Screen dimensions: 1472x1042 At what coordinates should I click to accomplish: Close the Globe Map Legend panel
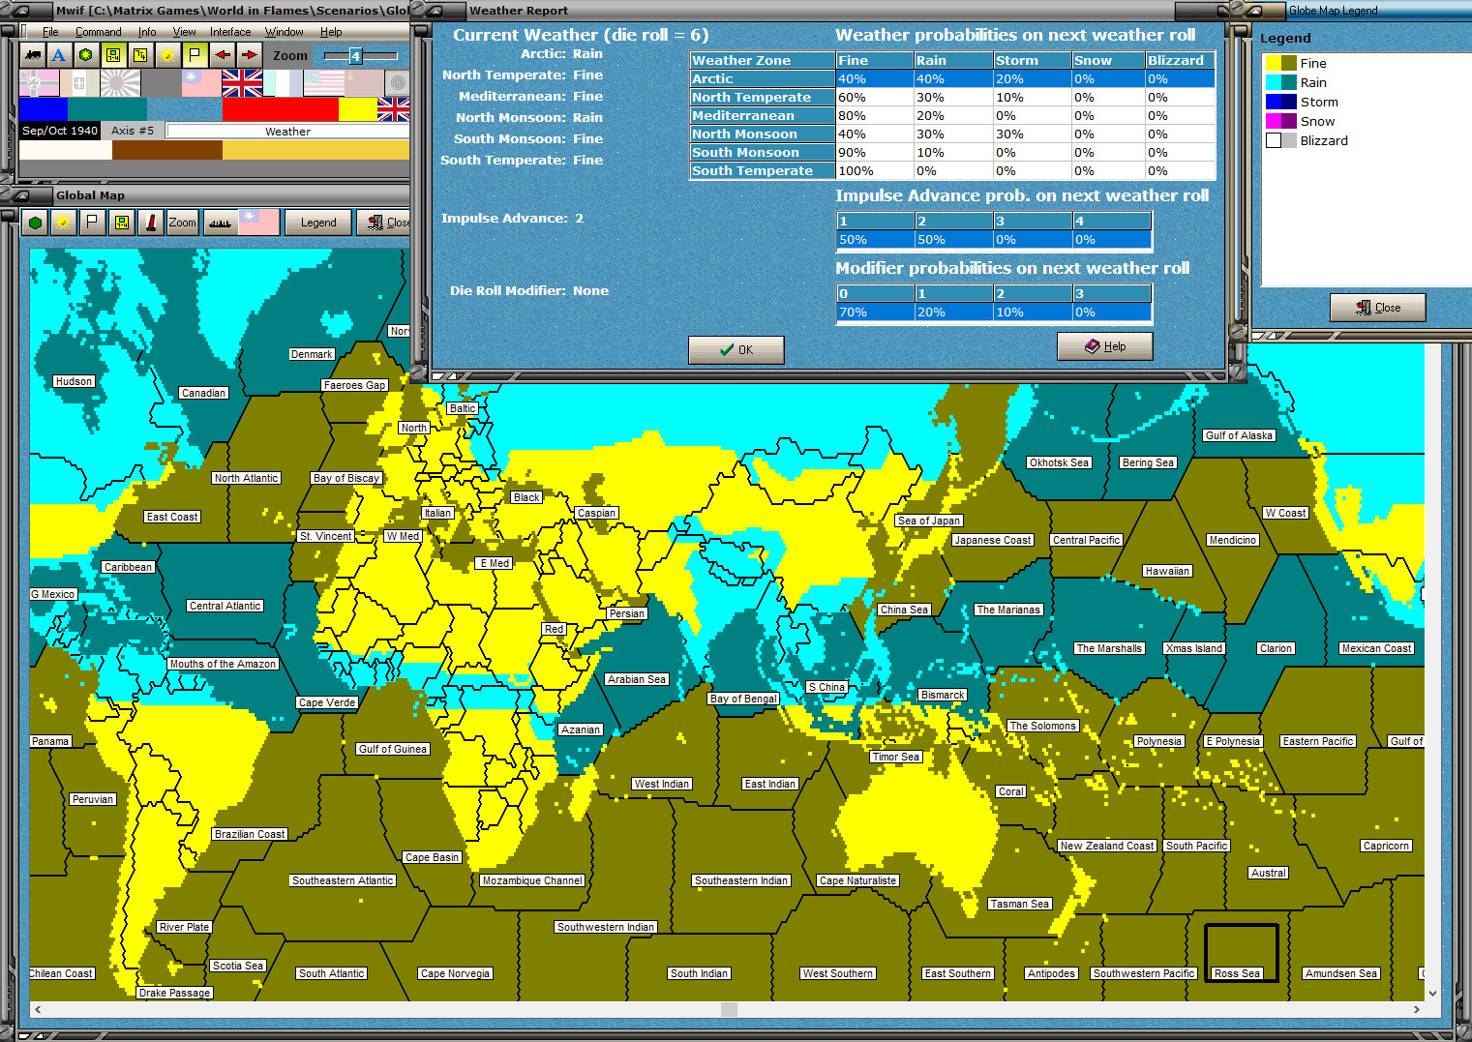(1378, 308)
